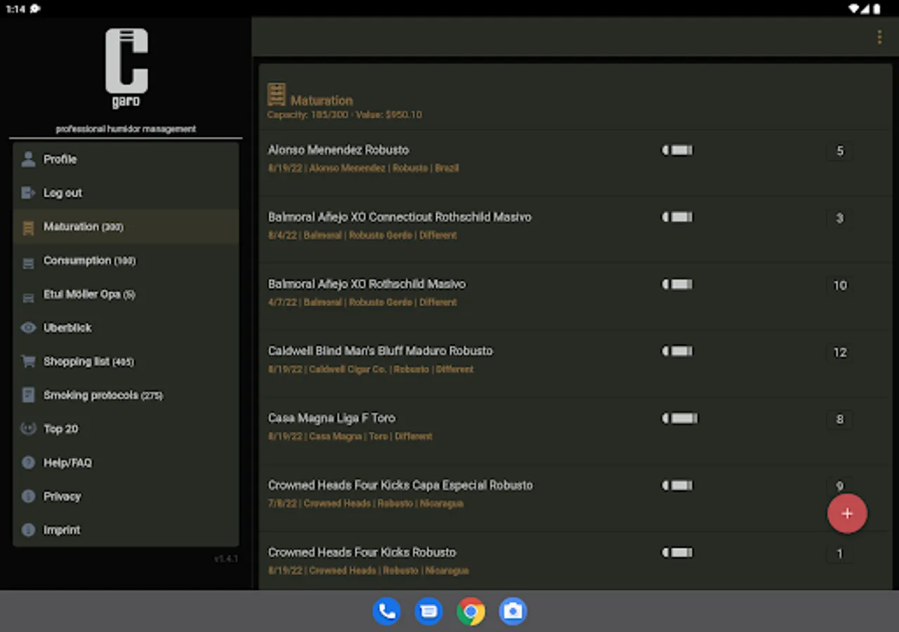899x632 pixels.
Task: Click the Profile person icon
Action: [x=28, y=159]
